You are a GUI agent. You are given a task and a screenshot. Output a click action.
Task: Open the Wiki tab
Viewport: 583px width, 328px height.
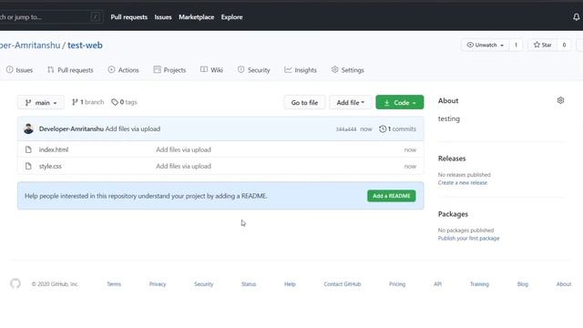pos(211,70)
